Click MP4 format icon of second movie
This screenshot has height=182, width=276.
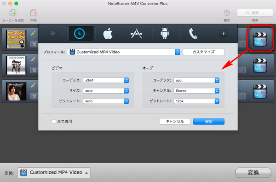click(x=260, y=65)
